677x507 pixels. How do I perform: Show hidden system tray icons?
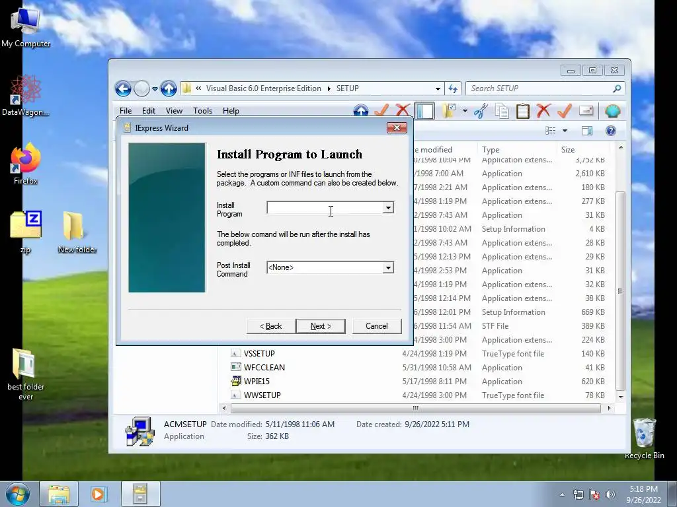tap(562, 494)
